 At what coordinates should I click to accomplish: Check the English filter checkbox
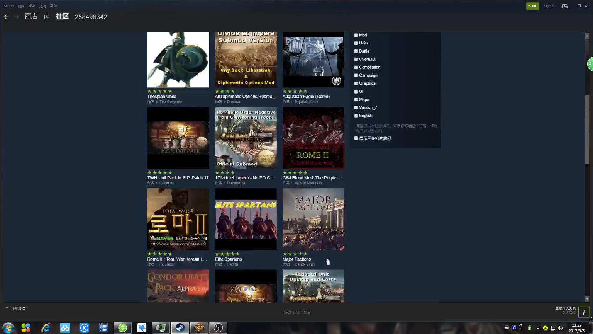356,116
